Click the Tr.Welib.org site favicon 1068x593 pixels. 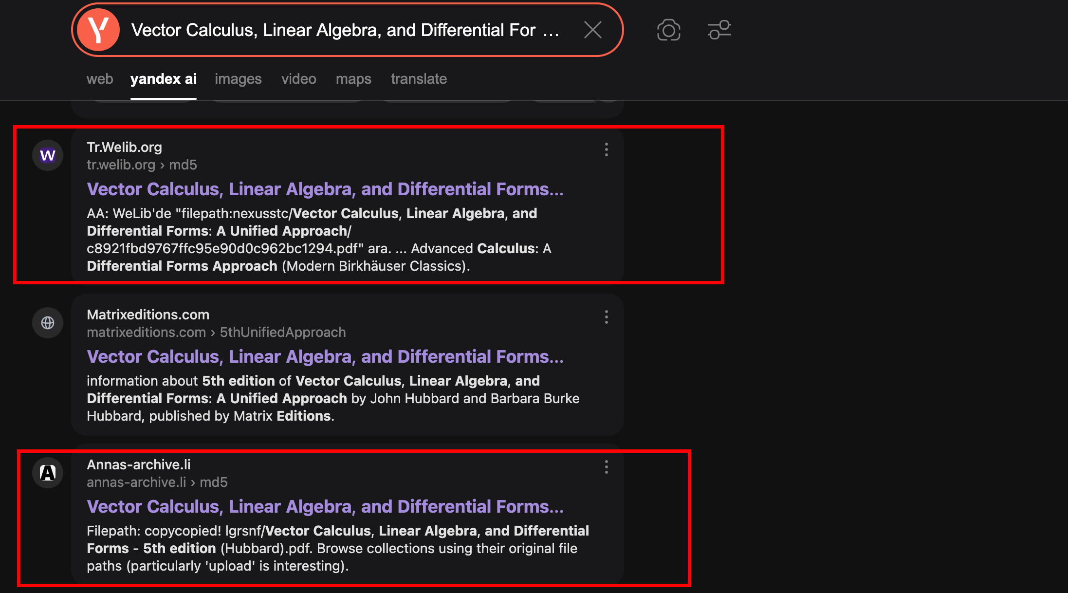coord(48,156)
